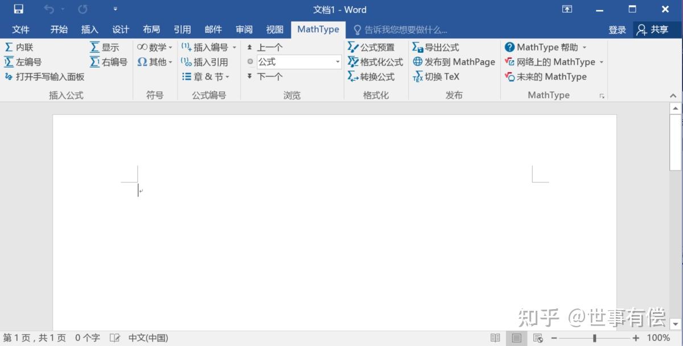Open the MathType group dialog launcher
The width and height of the screenshot is (683, 346).
tap(602, 96)
